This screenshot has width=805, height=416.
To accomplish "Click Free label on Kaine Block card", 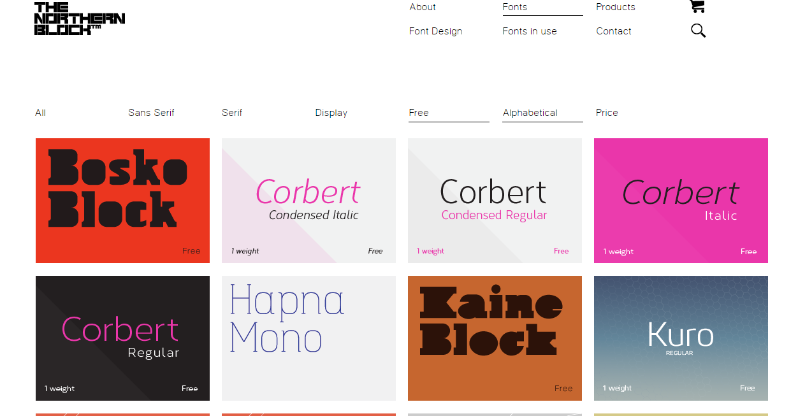I will [563, 389].
